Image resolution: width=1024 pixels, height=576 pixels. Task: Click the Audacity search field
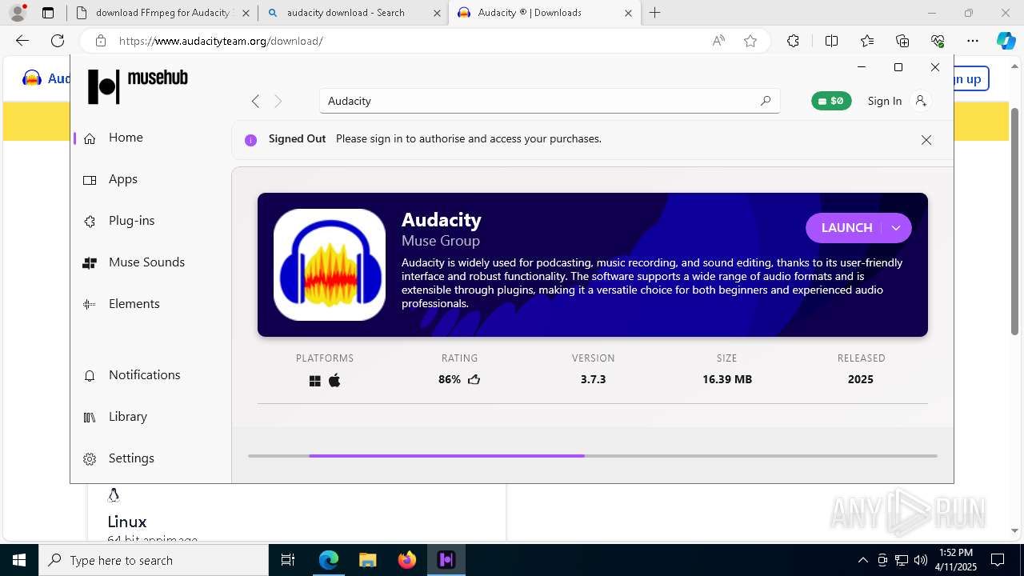point(550,101)
